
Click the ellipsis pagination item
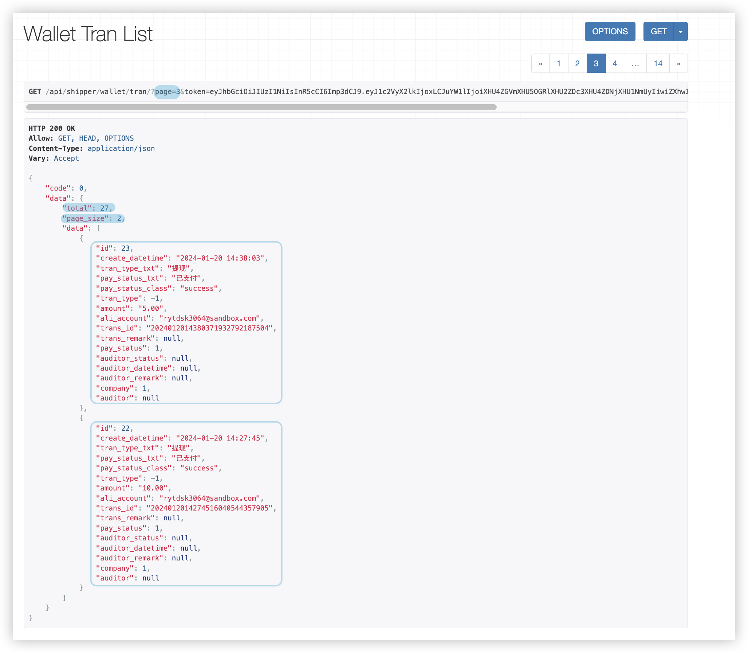[x=635, y=64]
